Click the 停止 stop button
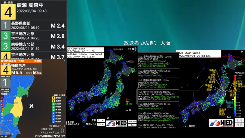 [x=132, y=125]
